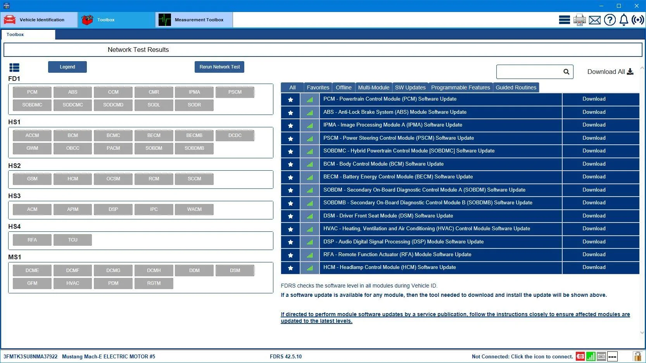Toggle favorite star for HCM Headlamp update
The width and height of the screenshot is (646, 363).
tap(290, 268)
